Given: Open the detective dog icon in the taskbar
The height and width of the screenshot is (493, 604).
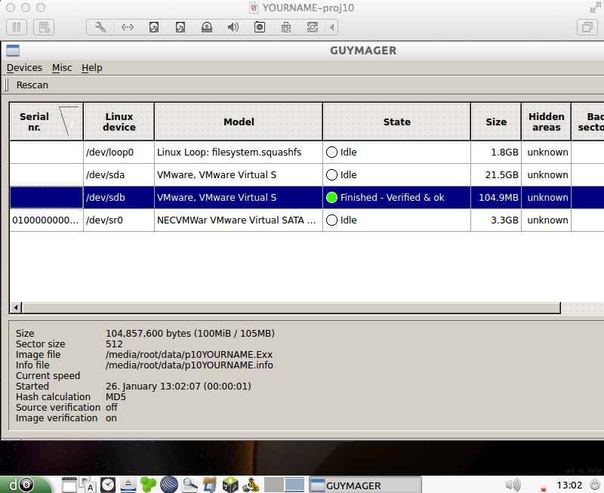Looking at the screenshot, I should click(251, 485).
